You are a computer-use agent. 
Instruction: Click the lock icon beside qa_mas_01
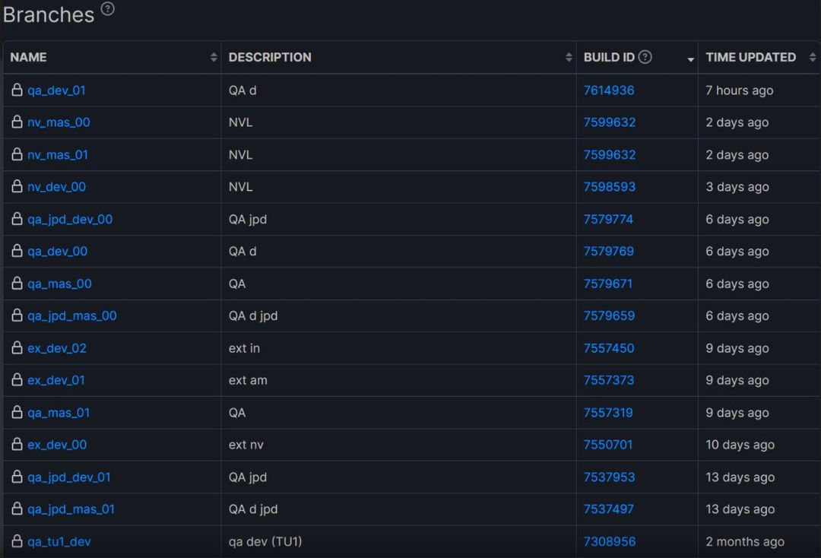point(17,413)
